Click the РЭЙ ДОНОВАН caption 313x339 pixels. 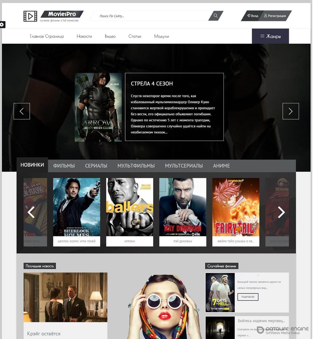tap(183, 241)
